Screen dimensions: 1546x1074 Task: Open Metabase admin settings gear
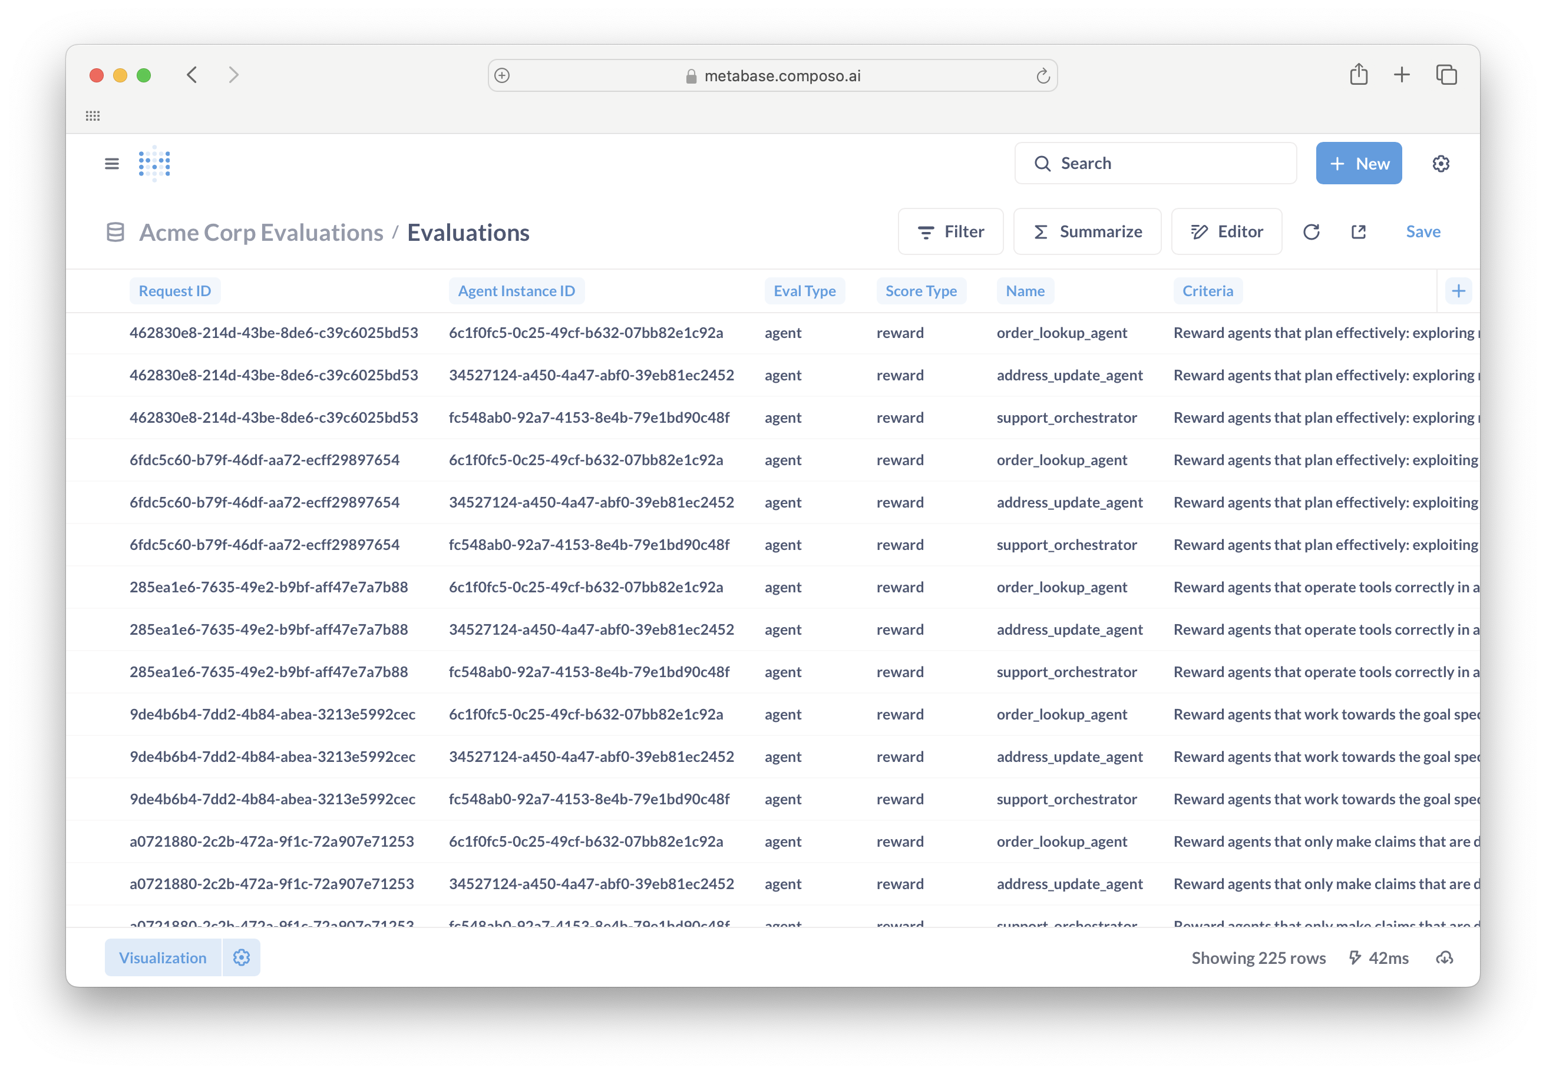(x=1442, y=163)
